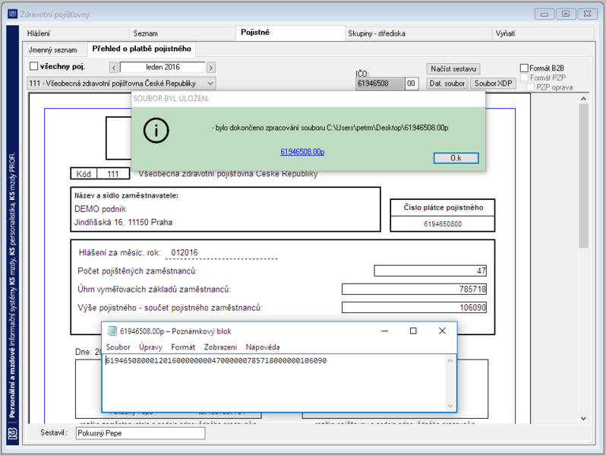This screenshot has width=606, height=456.
Task: Click the Notepad scrollbar up arrow
Action: (x=450, y=361)
